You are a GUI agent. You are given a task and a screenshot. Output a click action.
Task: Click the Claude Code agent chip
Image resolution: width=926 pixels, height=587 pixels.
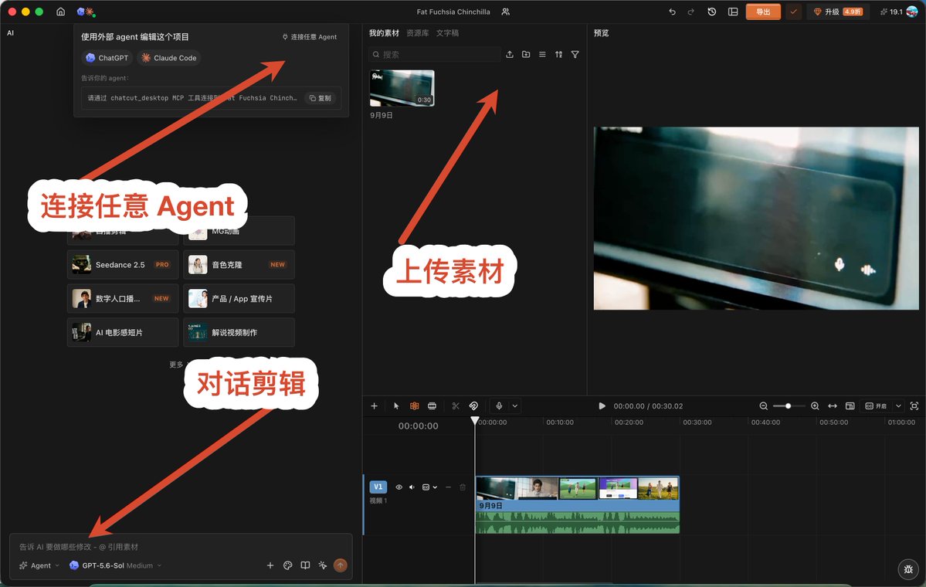click(x=169, y=58)
